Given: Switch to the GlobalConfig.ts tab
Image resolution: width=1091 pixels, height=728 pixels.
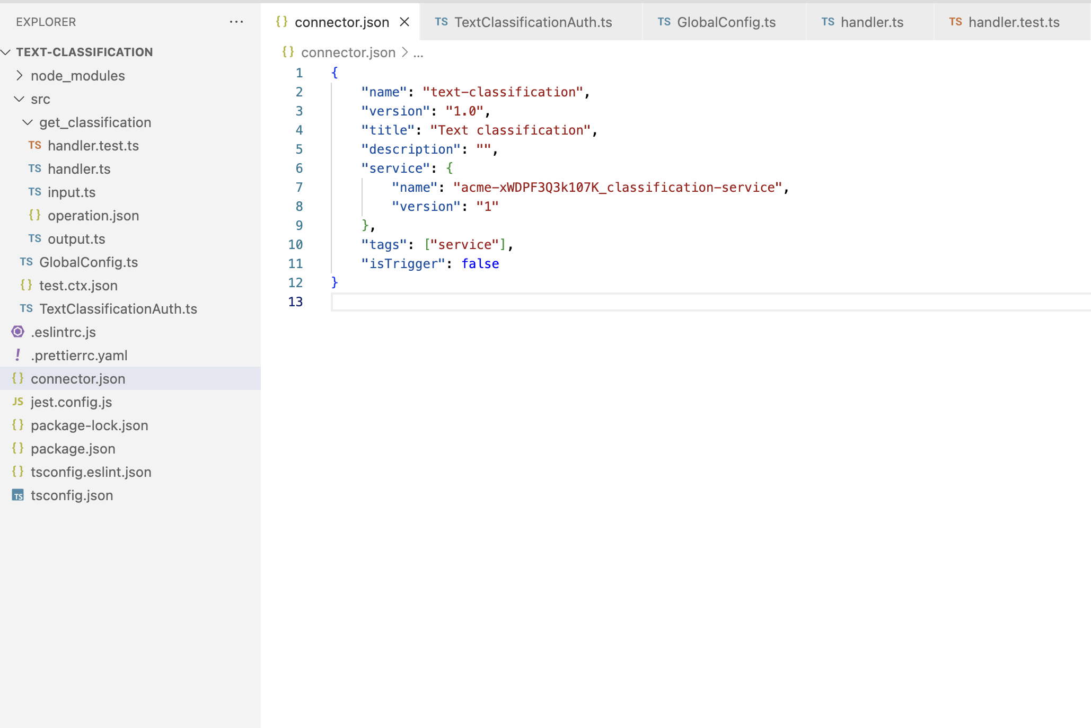Looking at the screenshot, I should [x=725, y=22].
